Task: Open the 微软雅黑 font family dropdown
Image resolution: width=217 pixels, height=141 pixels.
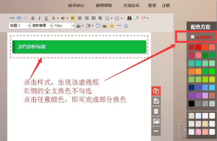Action: coord(51,26)
